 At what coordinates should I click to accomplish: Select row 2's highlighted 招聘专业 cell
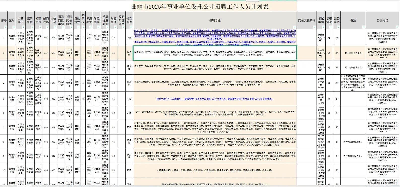(x=215, y=53)
